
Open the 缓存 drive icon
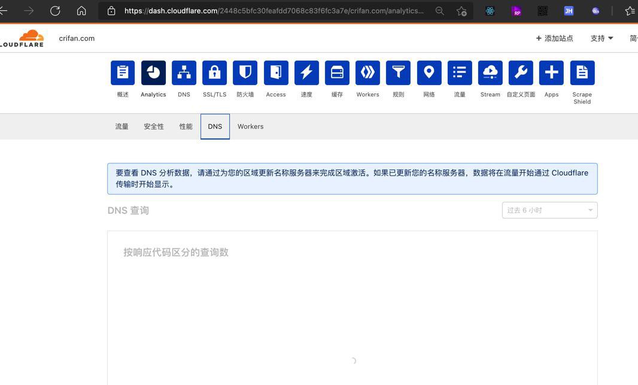(337, 72)
